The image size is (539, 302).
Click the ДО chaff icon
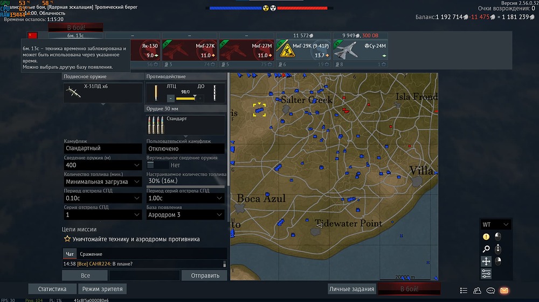(x=215, y=93)
